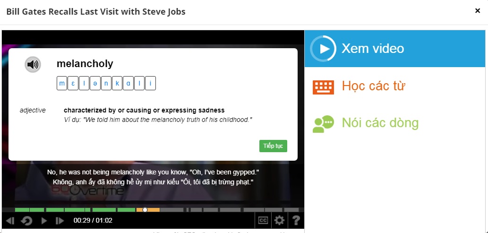Click the green Tiếp tục button

coord(273,146)
